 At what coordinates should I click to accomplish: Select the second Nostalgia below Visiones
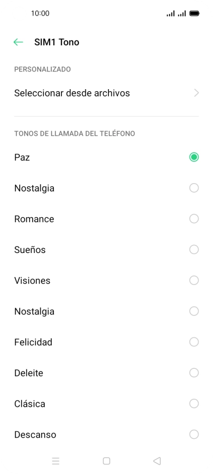[x=106, y=311]
